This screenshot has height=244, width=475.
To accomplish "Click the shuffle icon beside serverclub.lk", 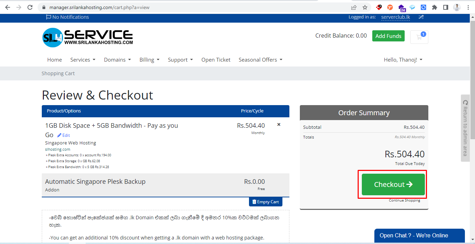I will click(421, 17).
